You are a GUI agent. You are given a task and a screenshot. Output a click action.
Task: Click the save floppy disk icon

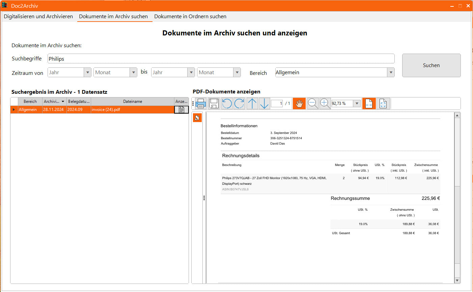coord(214,104)
